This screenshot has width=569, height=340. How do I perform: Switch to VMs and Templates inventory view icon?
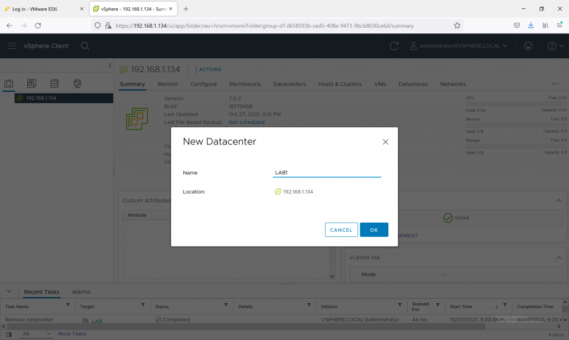click(x=32, y=84)
